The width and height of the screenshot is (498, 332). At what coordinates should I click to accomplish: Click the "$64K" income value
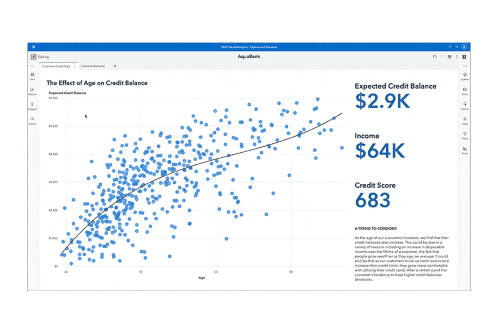point(380,150)
